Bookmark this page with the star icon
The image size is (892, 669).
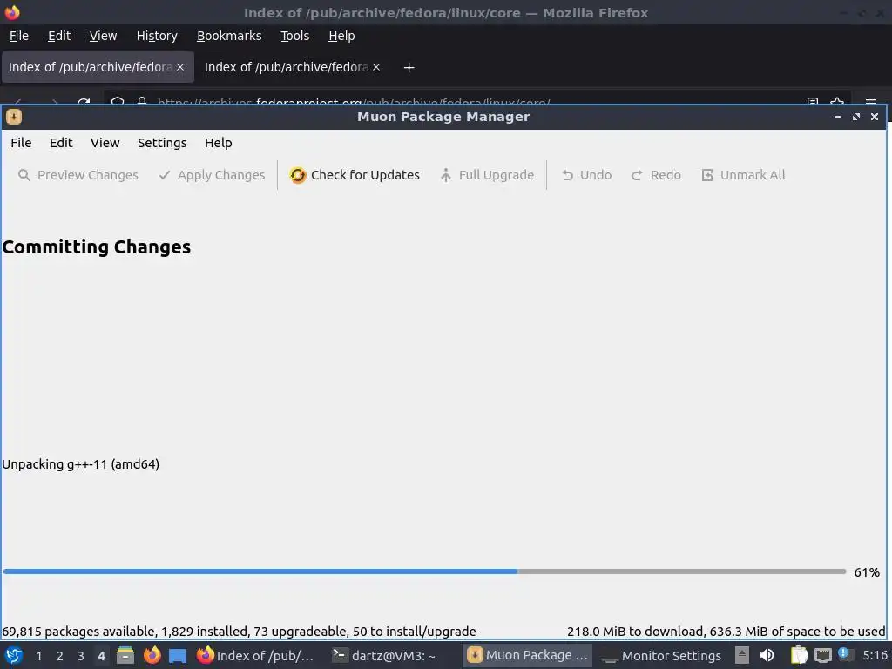point(837,102)
